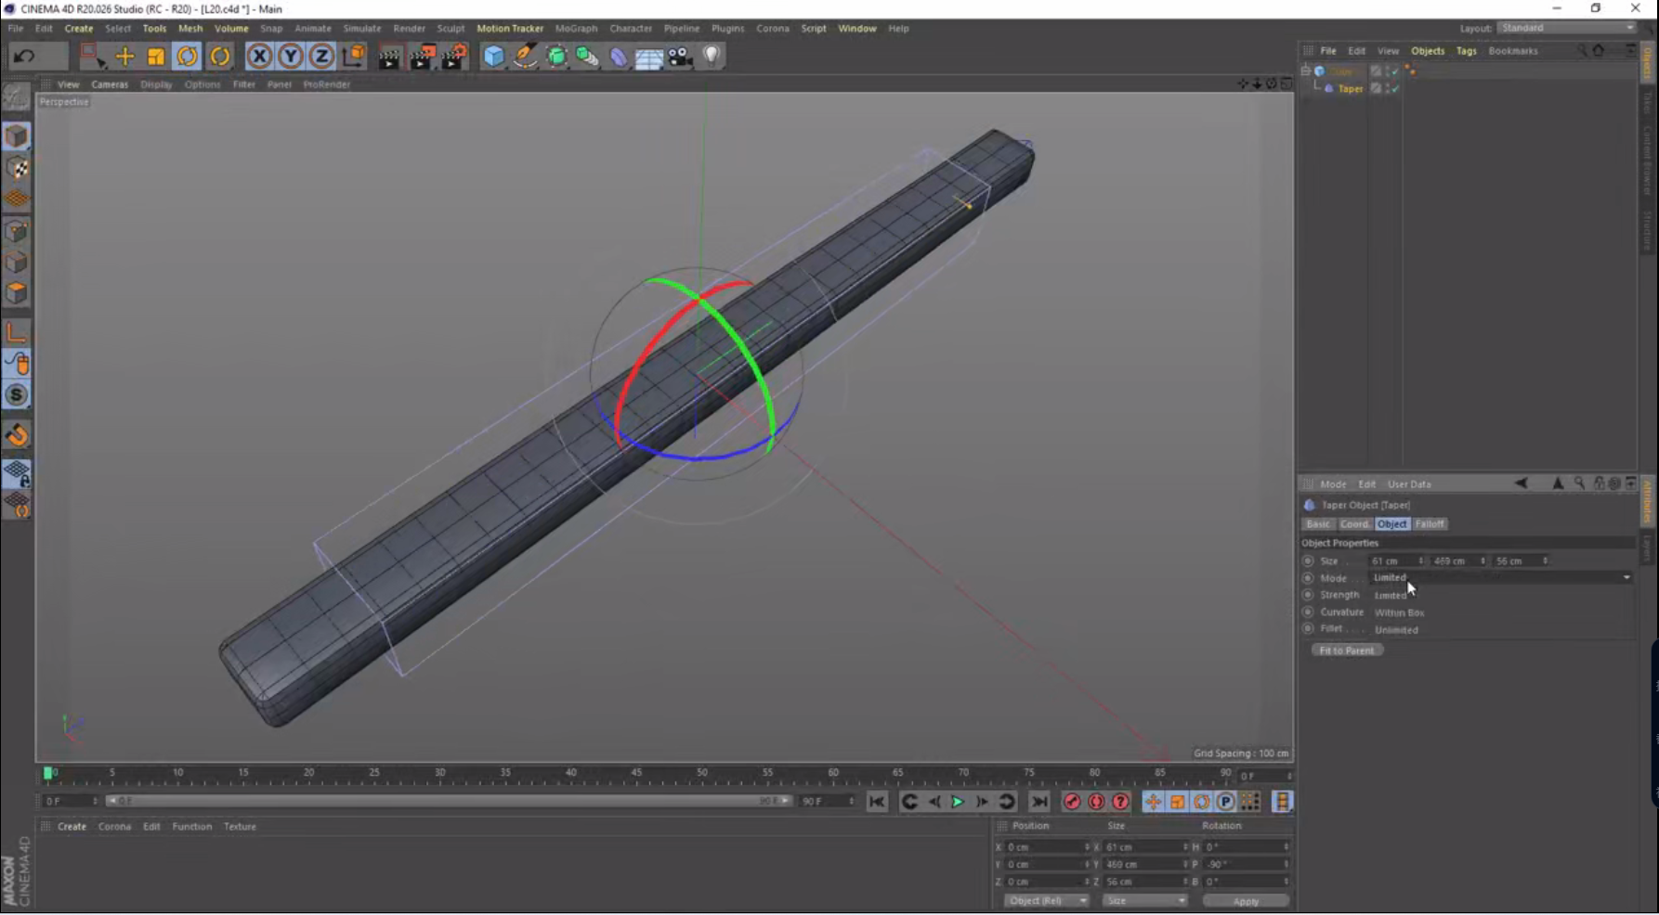Select the Rotate tool
Viewport: 1659px width, 915px height.
[187, 57]
